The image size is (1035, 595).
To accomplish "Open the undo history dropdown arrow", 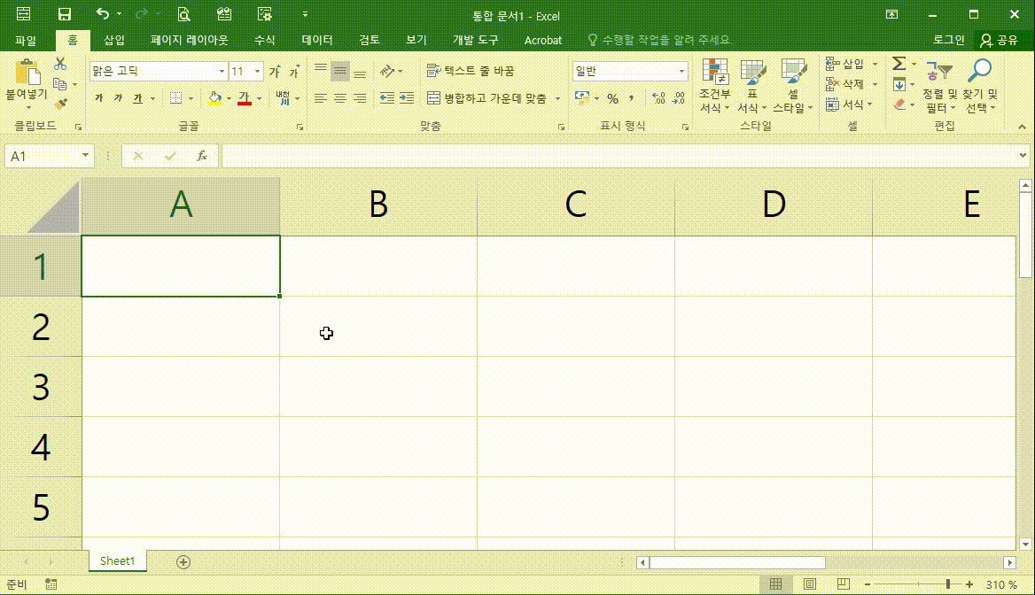I will pos(119,14).
